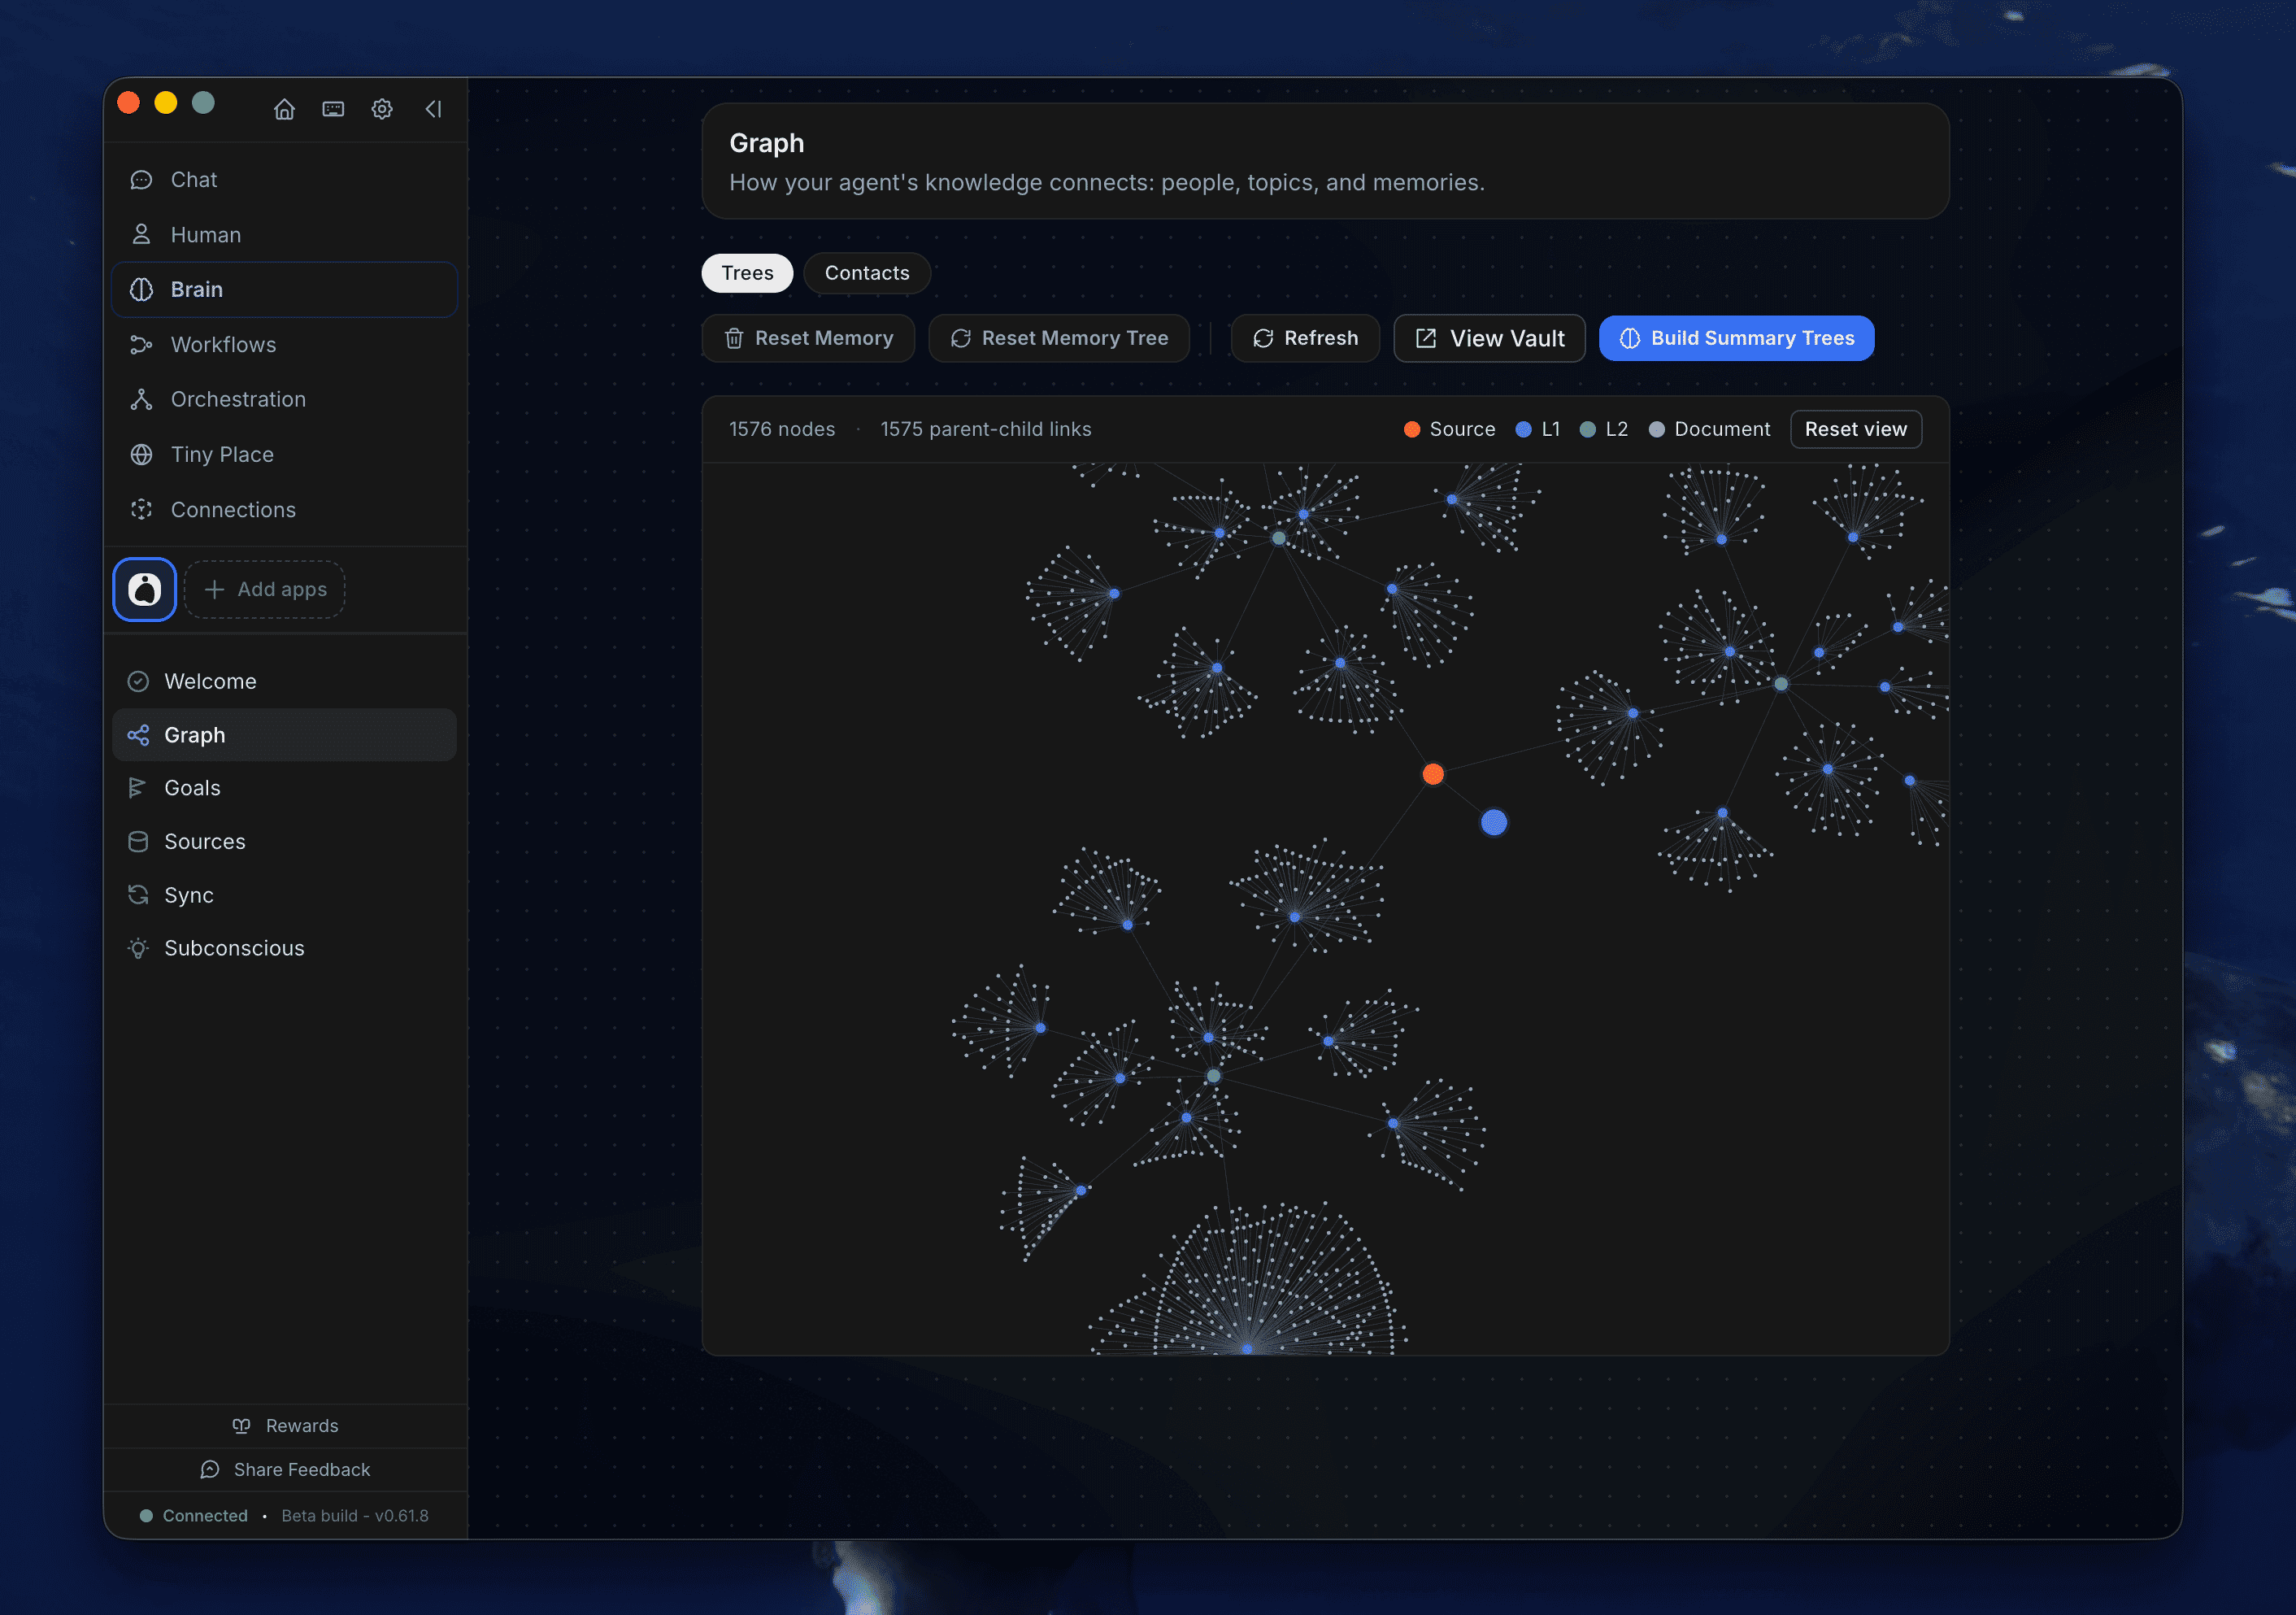Collapse the sidebar with the arrow icon

(433, 109)
